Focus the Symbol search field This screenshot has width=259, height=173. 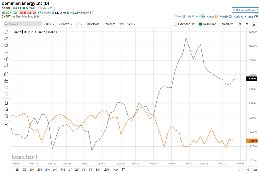(23, 24)
